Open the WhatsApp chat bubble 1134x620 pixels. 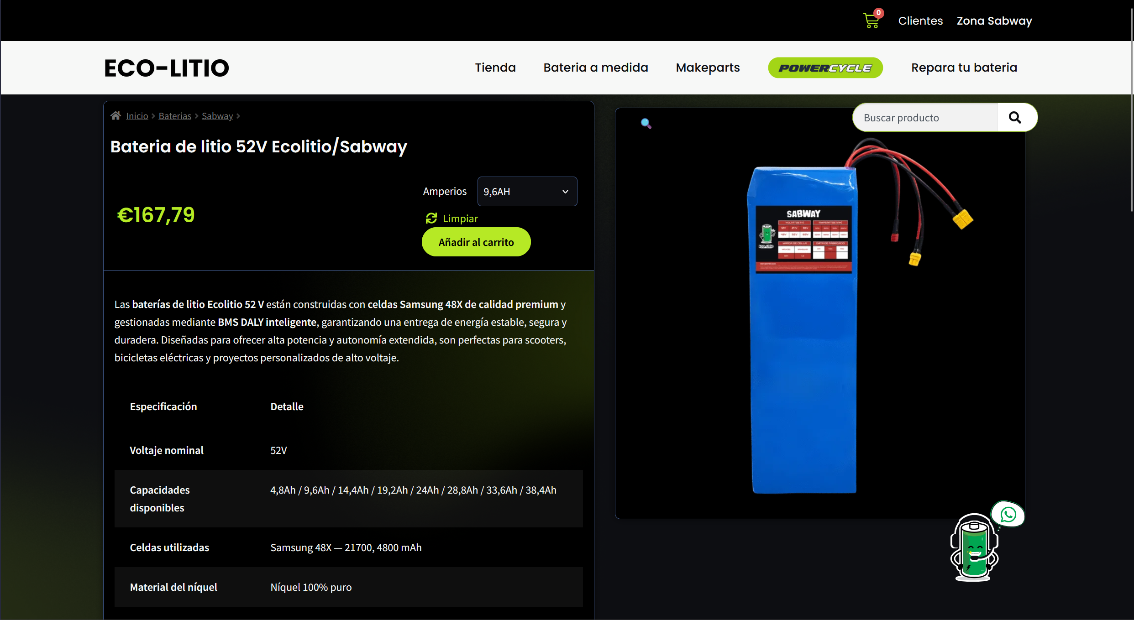tap(1008, 515)
